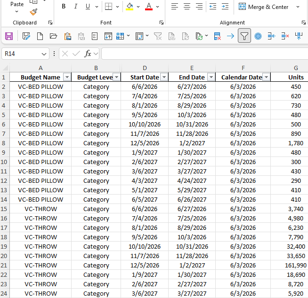Click the table layout arrows icon
308x298 pixels.
coord(139,36)
